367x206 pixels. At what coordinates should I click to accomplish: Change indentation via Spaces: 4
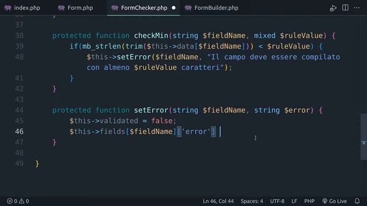point(252,201)
